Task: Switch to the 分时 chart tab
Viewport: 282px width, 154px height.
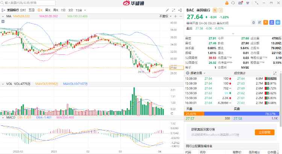Action: click(22, 11)
